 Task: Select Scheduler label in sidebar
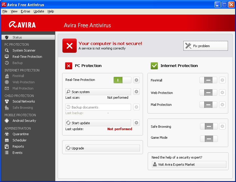point(19,140)
